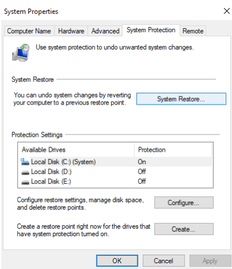Select the System Protection tab
This screenshot has width=232, height=269.
point(151,30)
